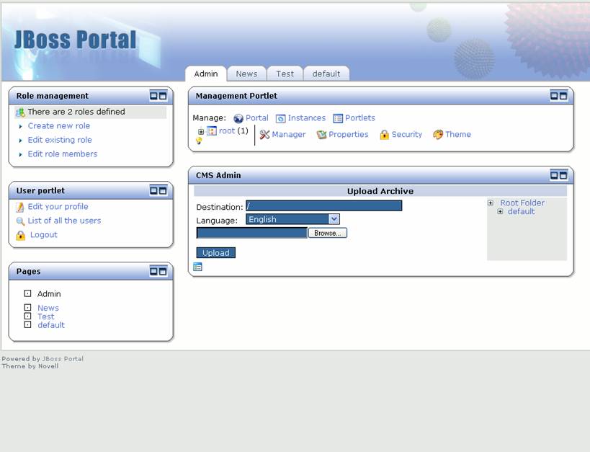
Task: Click the root text link
Action: pos(227,130)
